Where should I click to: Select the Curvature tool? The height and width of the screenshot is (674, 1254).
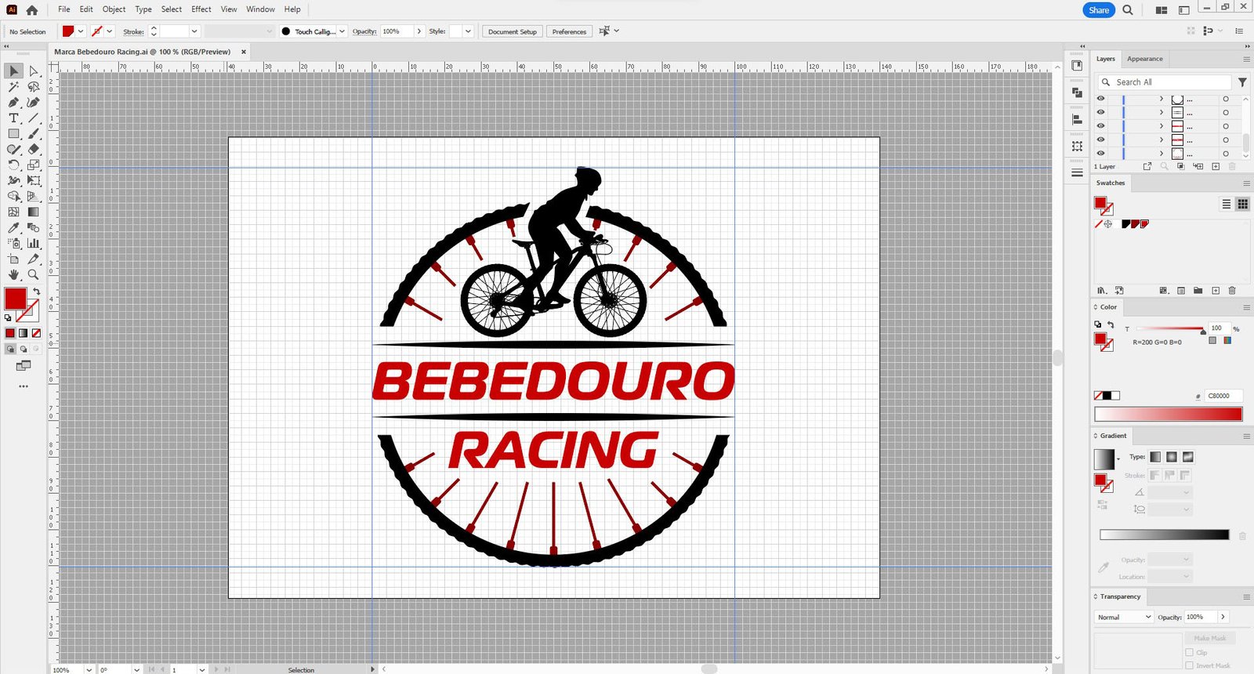point(34,103)
